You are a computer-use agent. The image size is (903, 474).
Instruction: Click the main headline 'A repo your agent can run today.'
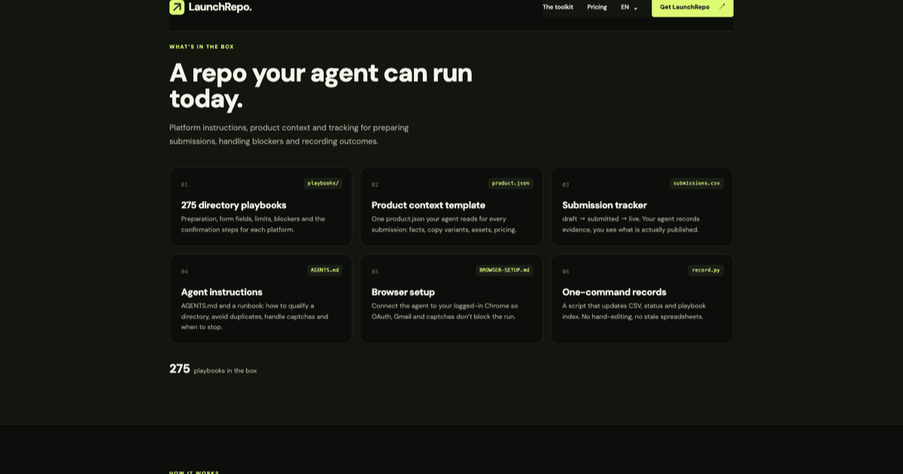click(321, 86)
